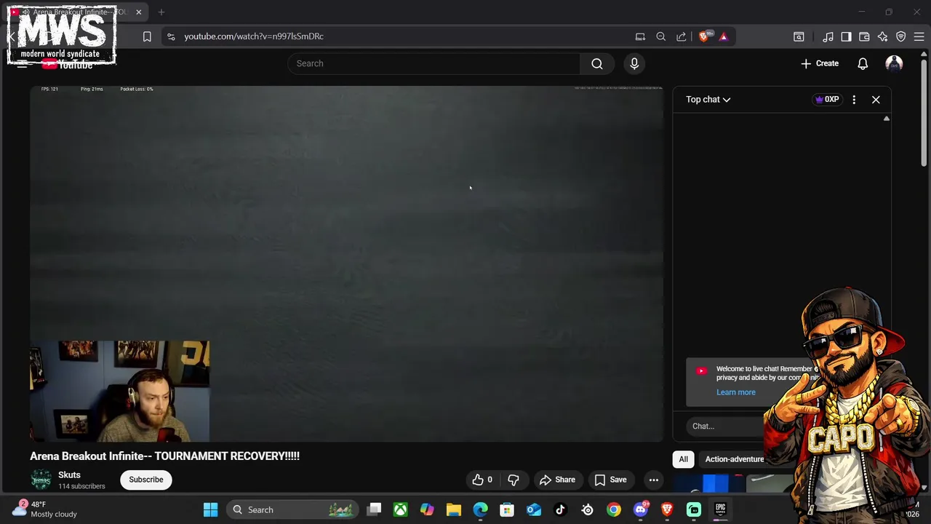Screen dimensions: 931x524
Task: Close the Arena Breakout Infinite tab
Action: click(x=138, y=12)
